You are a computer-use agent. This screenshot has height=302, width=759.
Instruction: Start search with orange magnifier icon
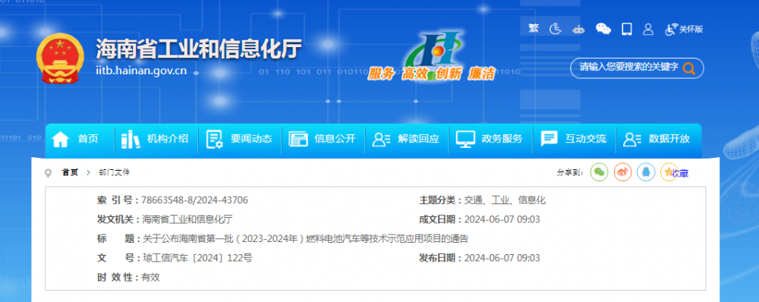(x=689, y=68)
